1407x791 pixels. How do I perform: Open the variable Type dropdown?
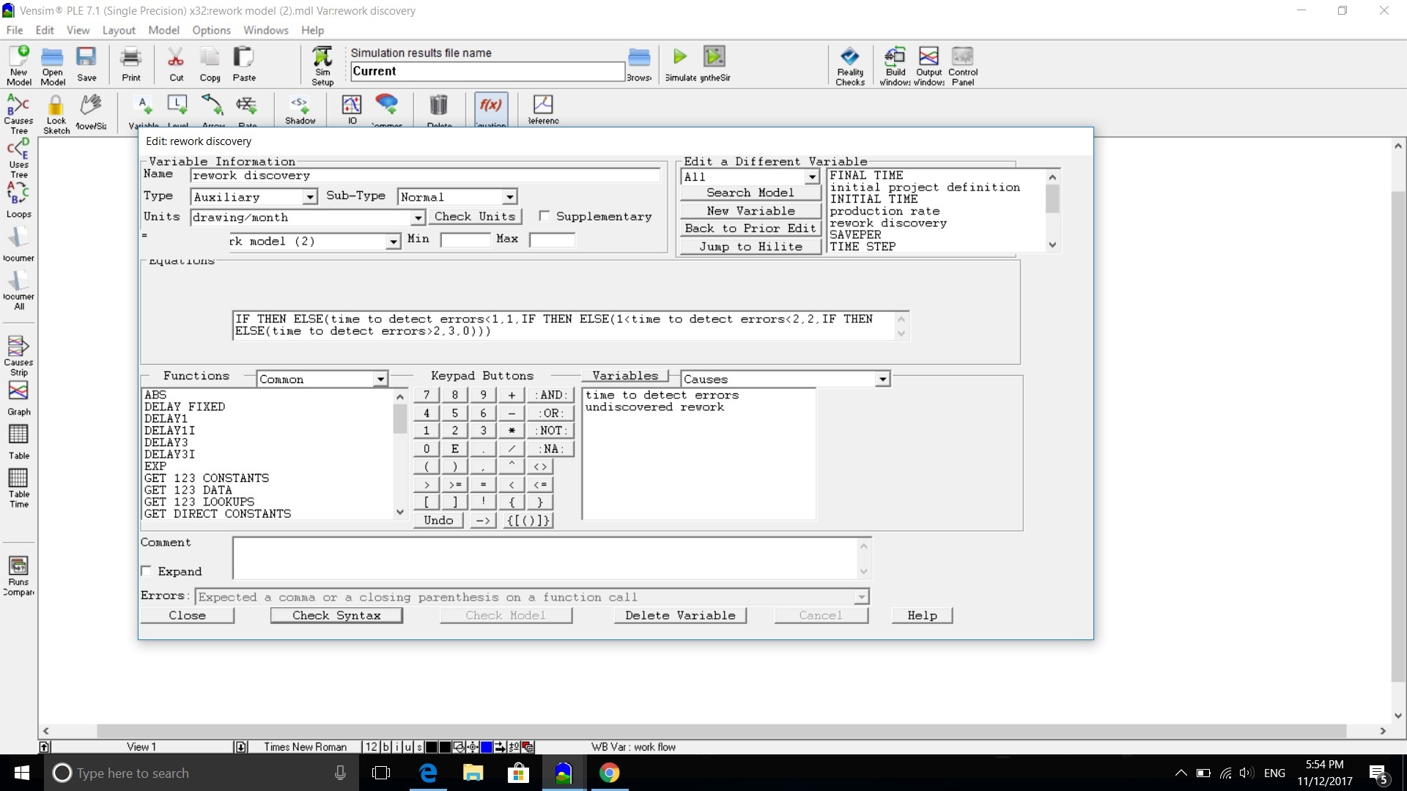coord(310,197)
